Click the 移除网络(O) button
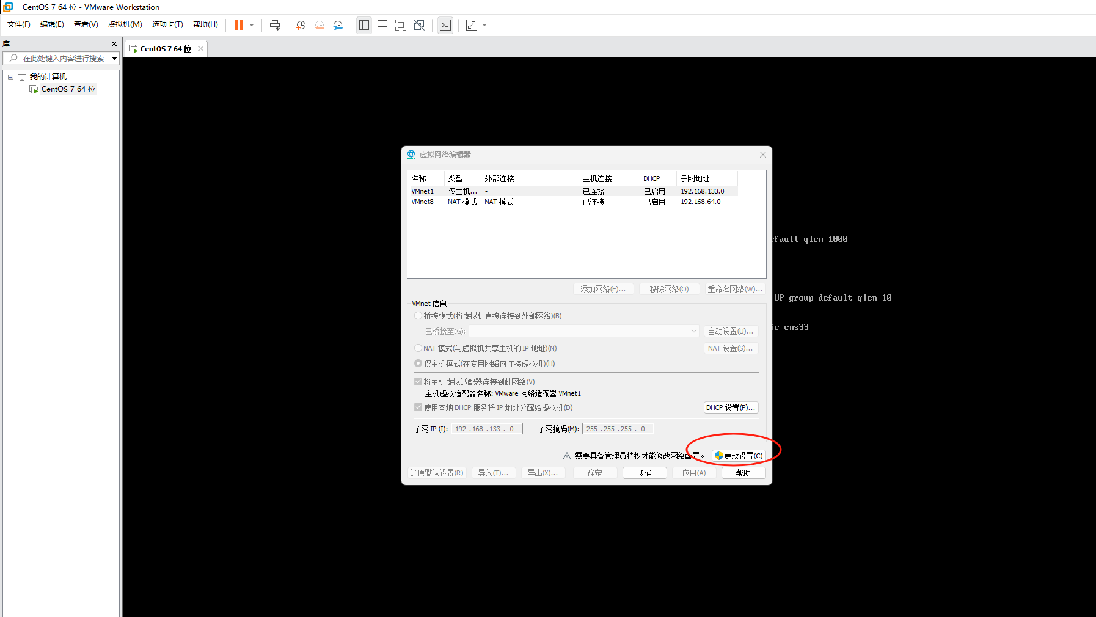 pyautogui.click(x=669, y=289)
